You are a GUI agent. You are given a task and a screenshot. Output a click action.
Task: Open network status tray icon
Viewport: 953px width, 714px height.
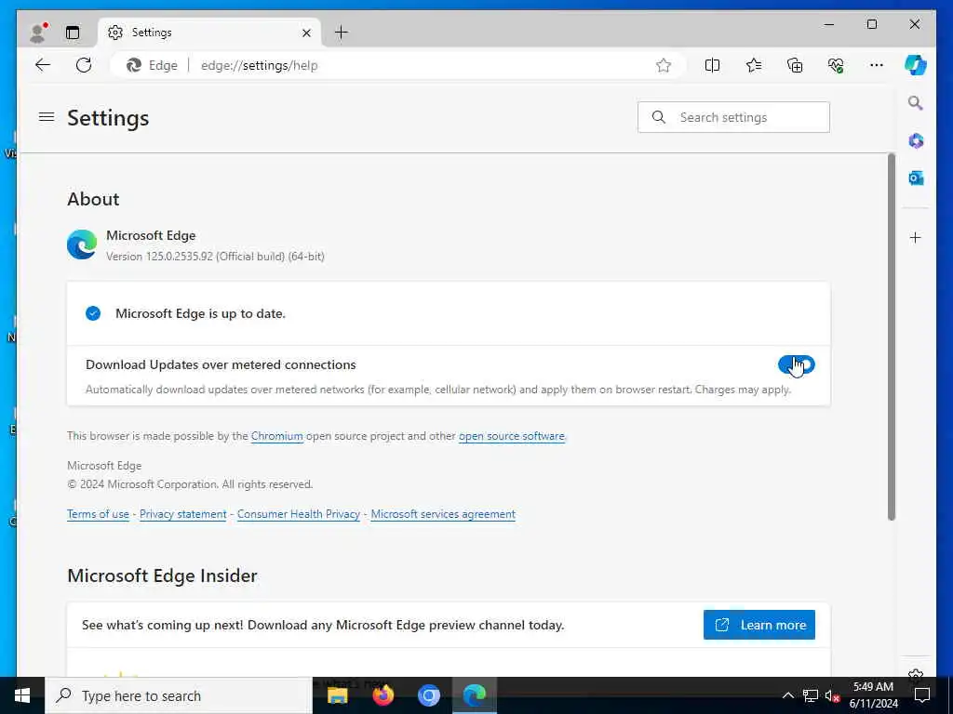click(811, 695)
